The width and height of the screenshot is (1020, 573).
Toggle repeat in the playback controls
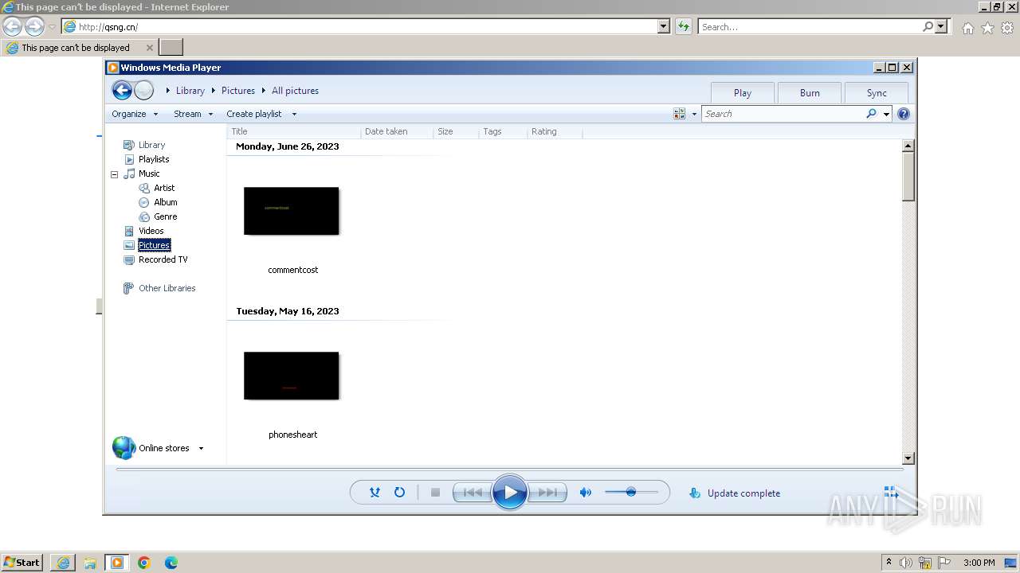pyautogui.click(x=399, y=493)
